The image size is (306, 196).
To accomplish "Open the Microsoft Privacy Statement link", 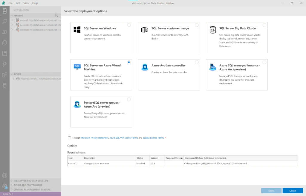I will (x=94, y=138).
